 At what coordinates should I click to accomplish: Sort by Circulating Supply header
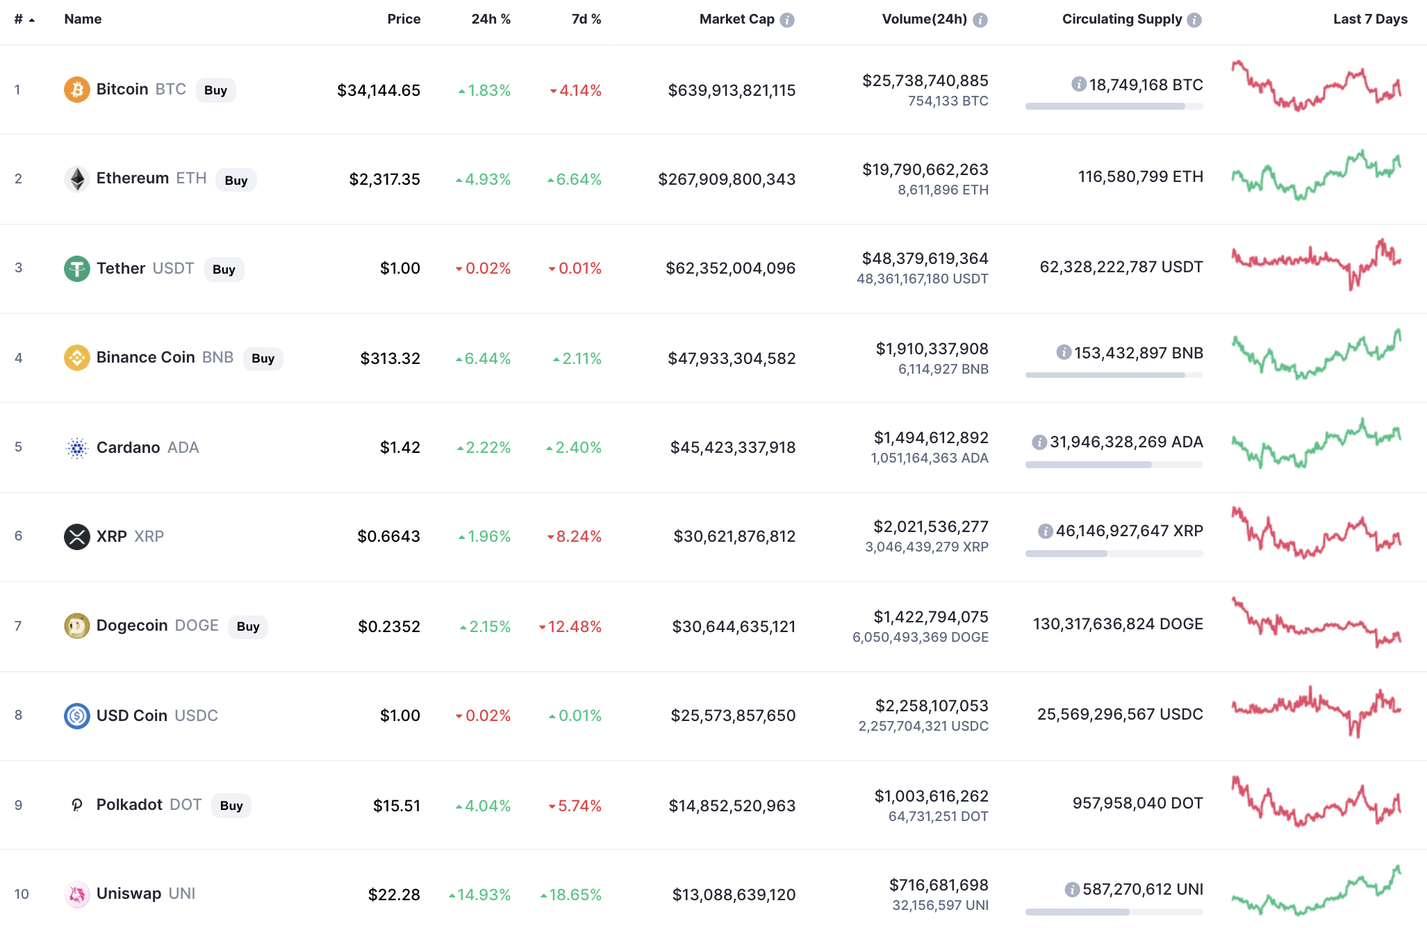pos(1121,19)
